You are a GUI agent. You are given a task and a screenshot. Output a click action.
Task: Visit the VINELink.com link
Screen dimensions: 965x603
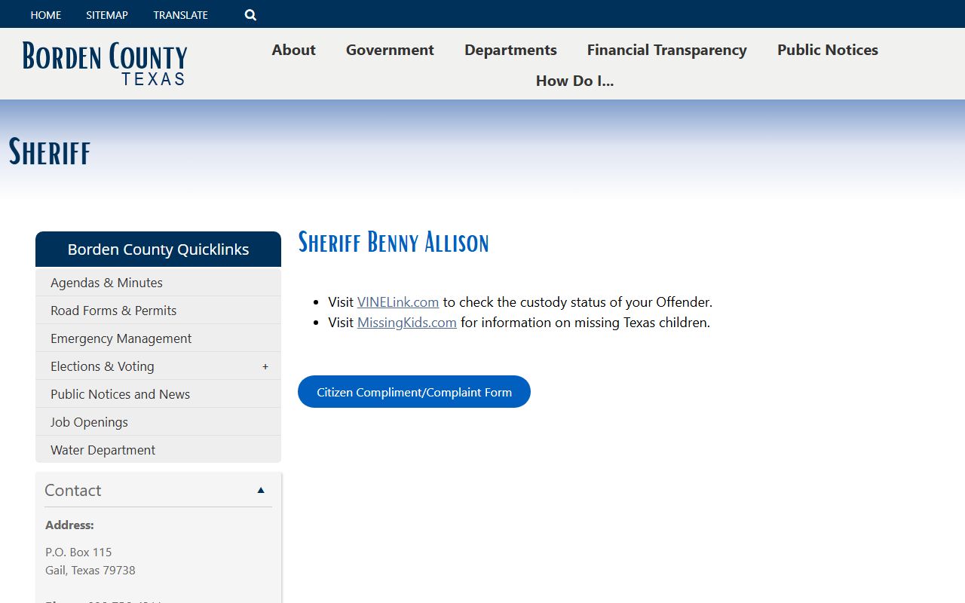coord(398,302)
